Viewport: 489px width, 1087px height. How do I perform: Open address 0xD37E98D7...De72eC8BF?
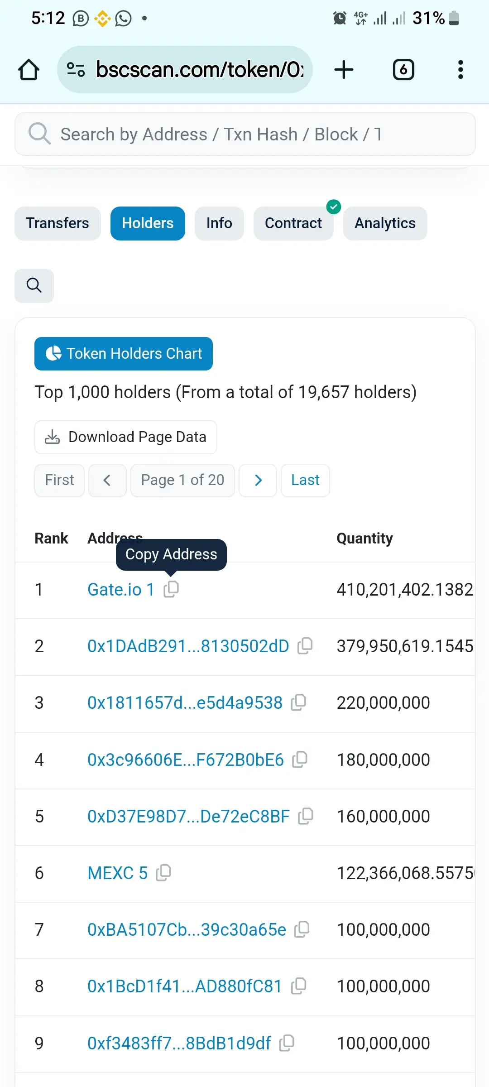pyautogui.click(x=188, y=817)
